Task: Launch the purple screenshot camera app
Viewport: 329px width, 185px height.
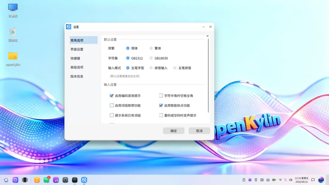Action: click(x=56, y=180)
